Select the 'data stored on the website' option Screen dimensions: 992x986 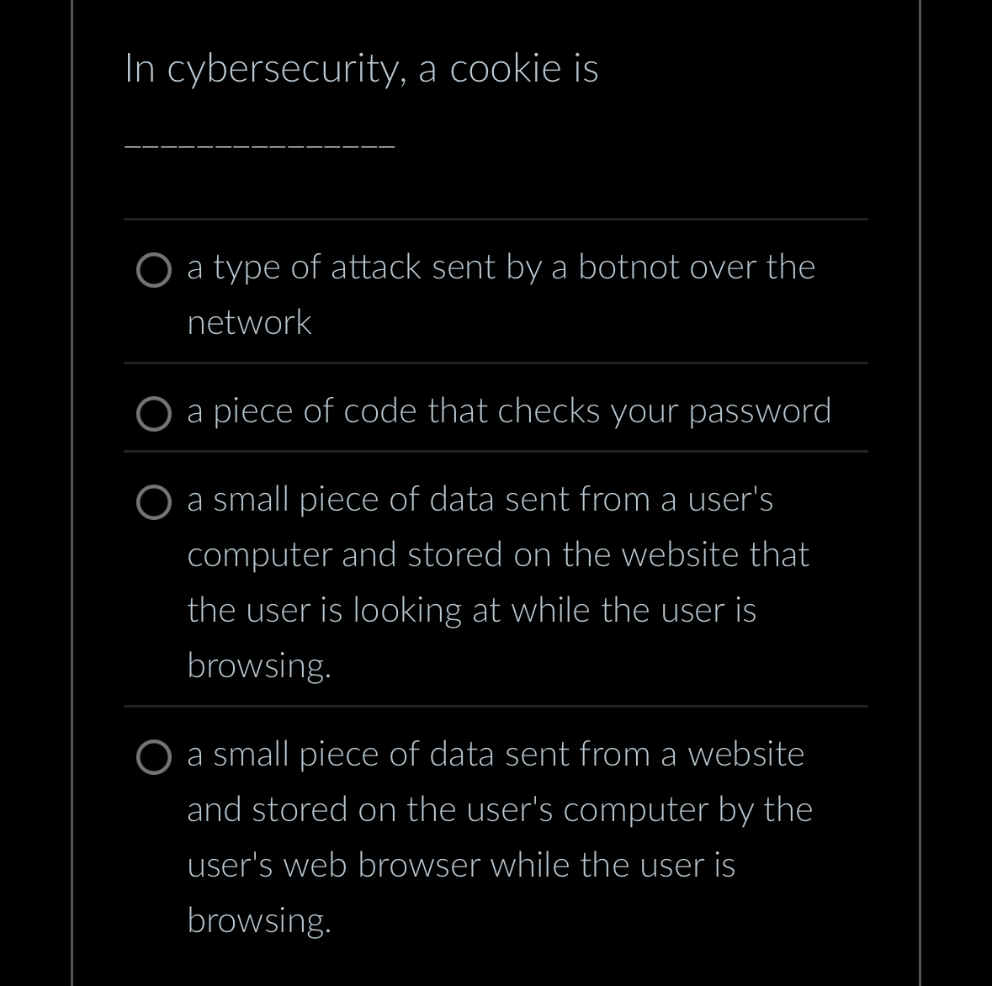click(154, 503)
